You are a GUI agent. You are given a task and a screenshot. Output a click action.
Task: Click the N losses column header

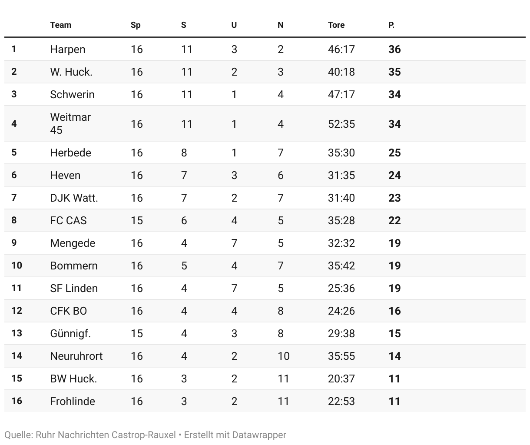[x=280, y=25]
